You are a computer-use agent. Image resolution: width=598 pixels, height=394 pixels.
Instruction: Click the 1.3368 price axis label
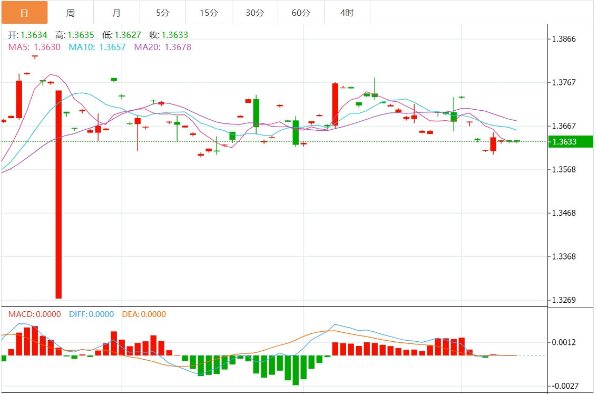[564, 256]
